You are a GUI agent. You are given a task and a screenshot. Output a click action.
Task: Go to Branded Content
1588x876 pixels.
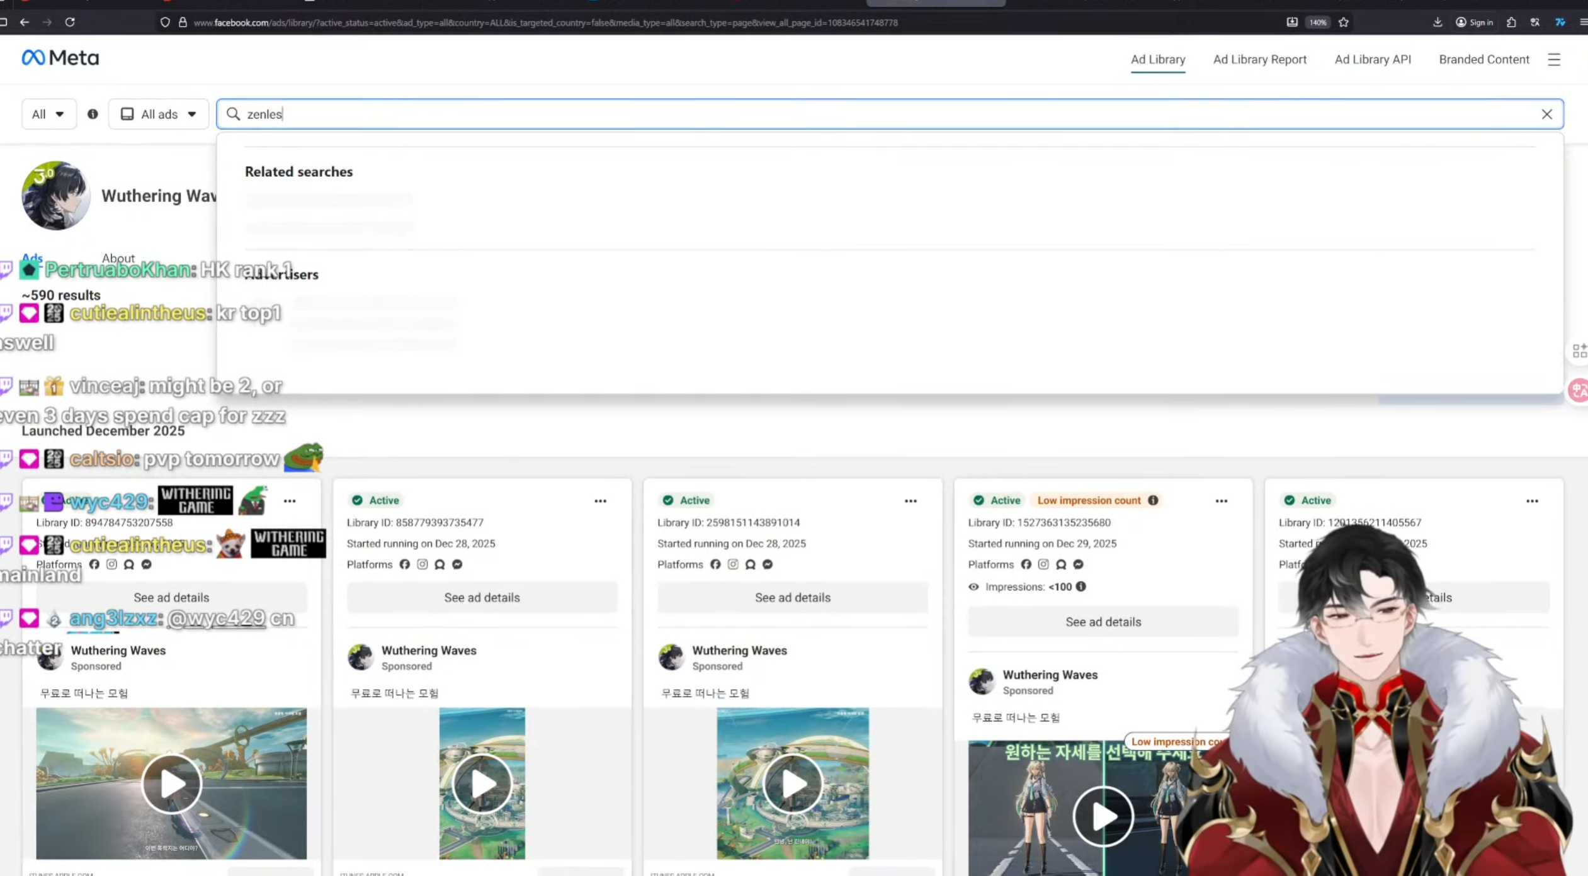pyautogui.click(x=1483, y=60)
